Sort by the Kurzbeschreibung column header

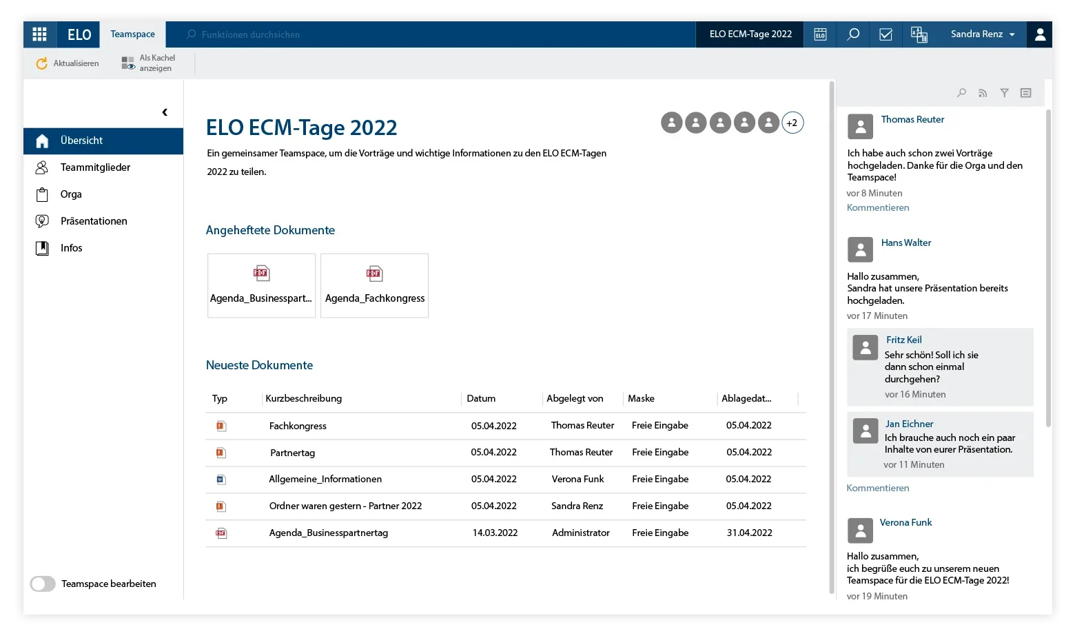[303, 398]
